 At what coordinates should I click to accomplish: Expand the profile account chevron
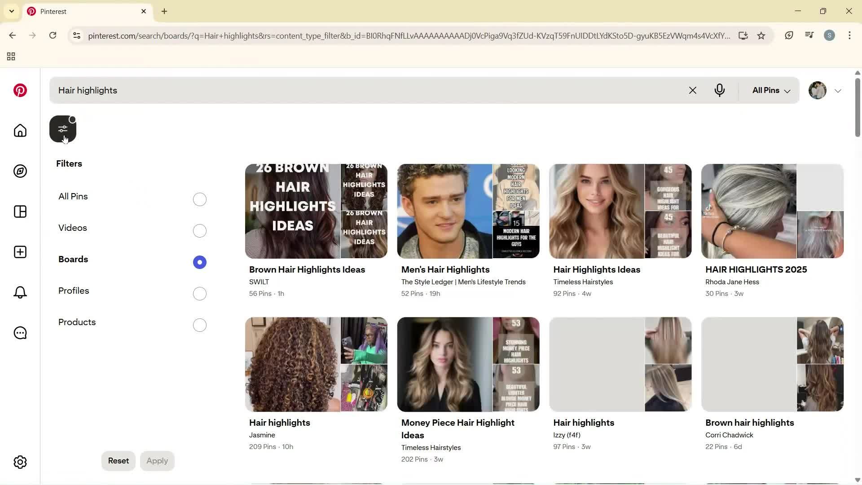click(x=838, y=90)
